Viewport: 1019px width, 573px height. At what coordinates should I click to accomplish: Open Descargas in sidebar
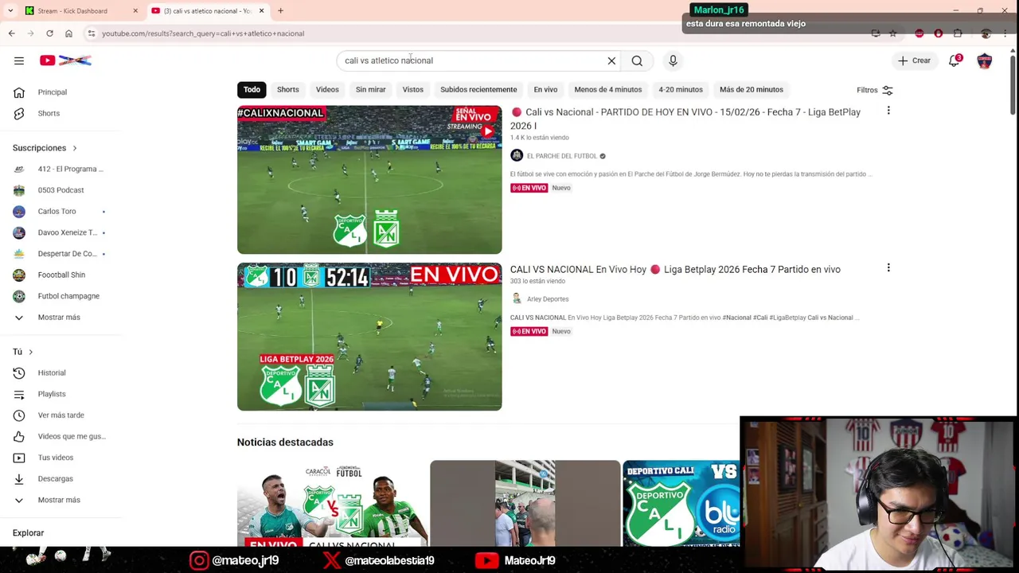click(x=56, y=478)
